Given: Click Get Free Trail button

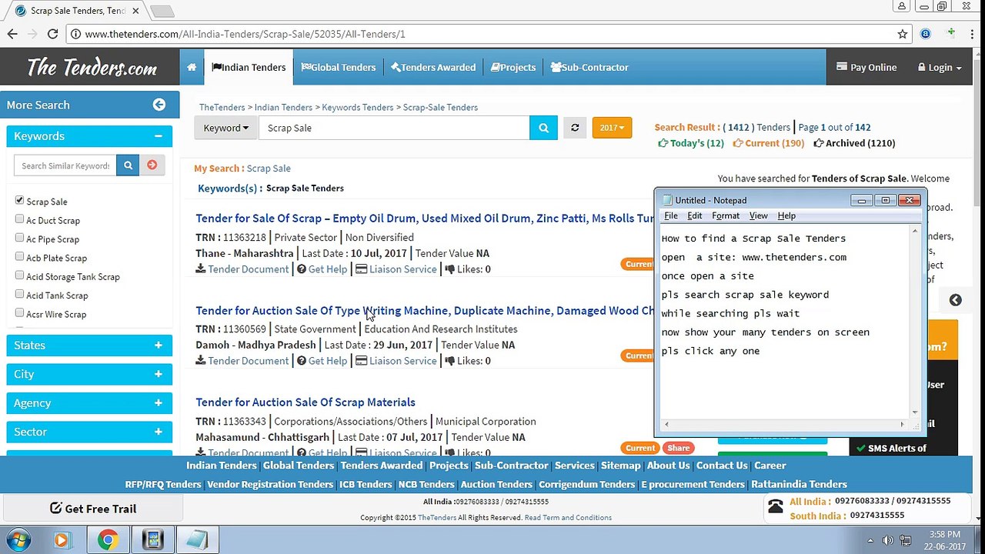Looking at the screenshot, I should (93, 508).
